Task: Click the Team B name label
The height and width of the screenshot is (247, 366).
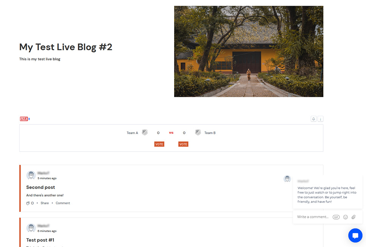Action: [x=210, y=133]
